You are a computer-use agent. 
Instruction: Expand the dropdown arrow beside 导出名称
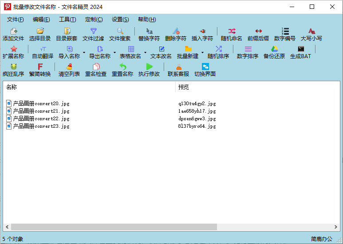114,52
